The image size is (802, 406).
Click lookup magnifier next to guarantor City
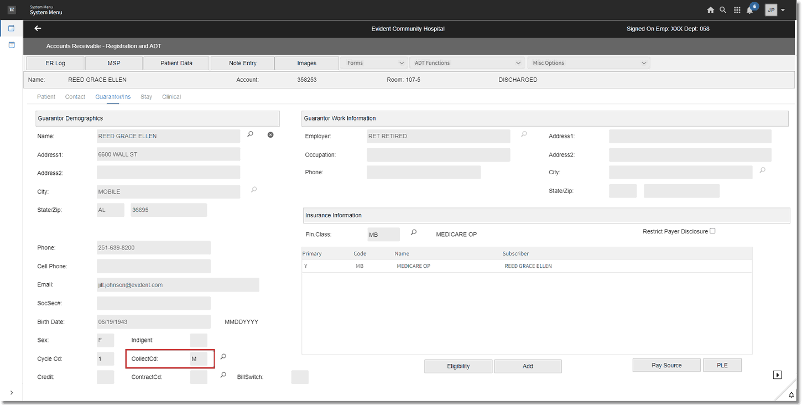tap(254, 190)
